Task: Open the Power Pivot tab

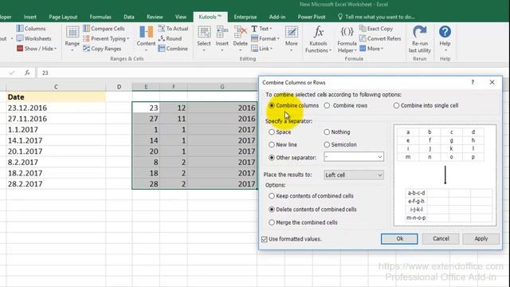Action: click(x=312, y=17)
